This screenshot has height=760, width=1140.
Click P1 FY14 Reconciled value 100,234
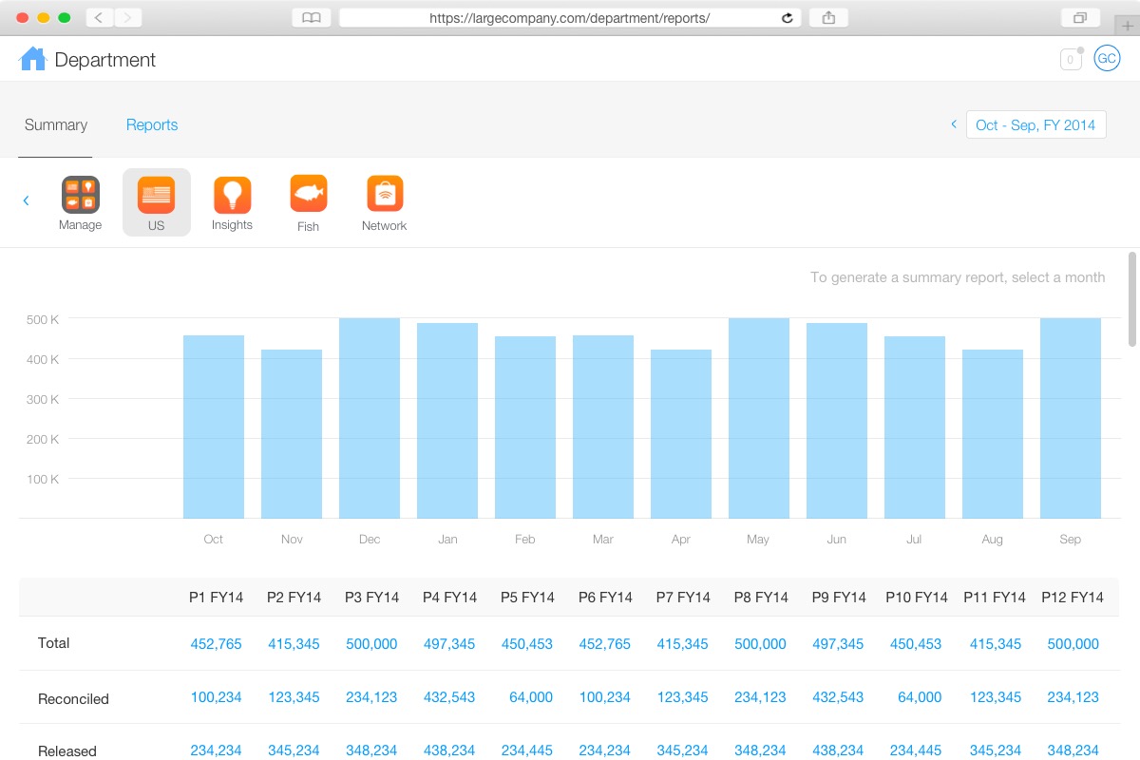(x=216, y=697)
